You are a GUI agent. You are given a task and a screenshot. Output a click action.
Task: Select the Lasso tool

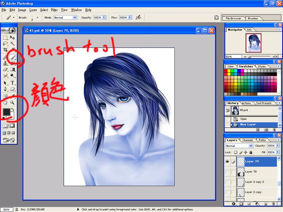pyautogui.click(x=5, y=43)
